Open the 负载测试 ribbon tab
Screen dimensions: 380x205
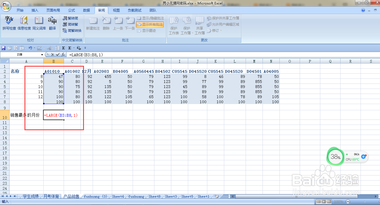[135, 10]
